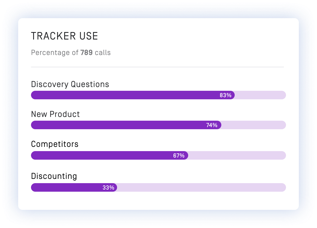Click the Percentage of calls subtitle text

point(71,53)
